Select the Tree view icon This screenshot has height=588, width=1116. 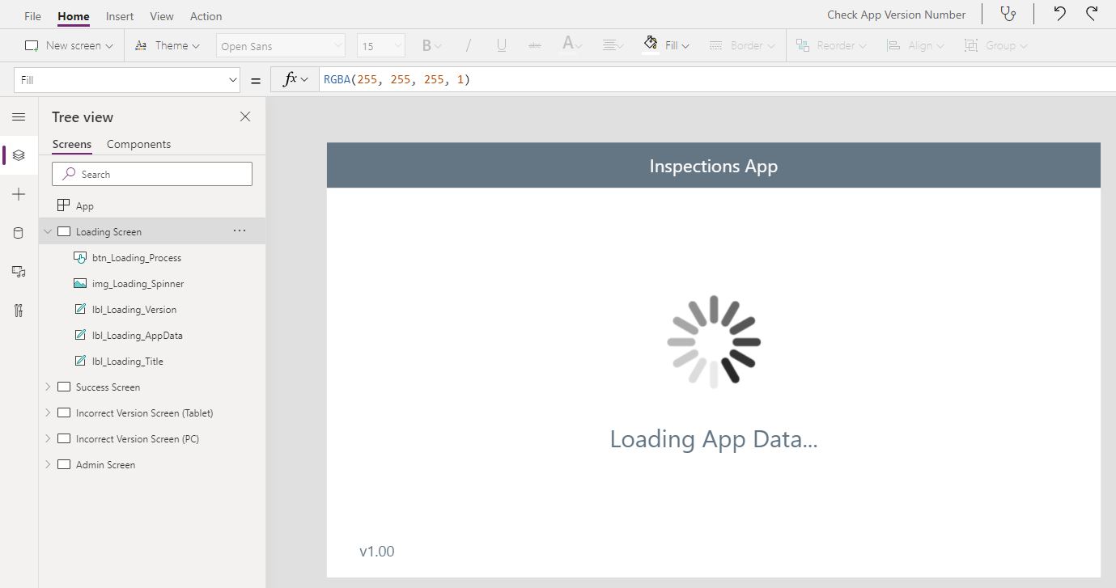[19, 155]
